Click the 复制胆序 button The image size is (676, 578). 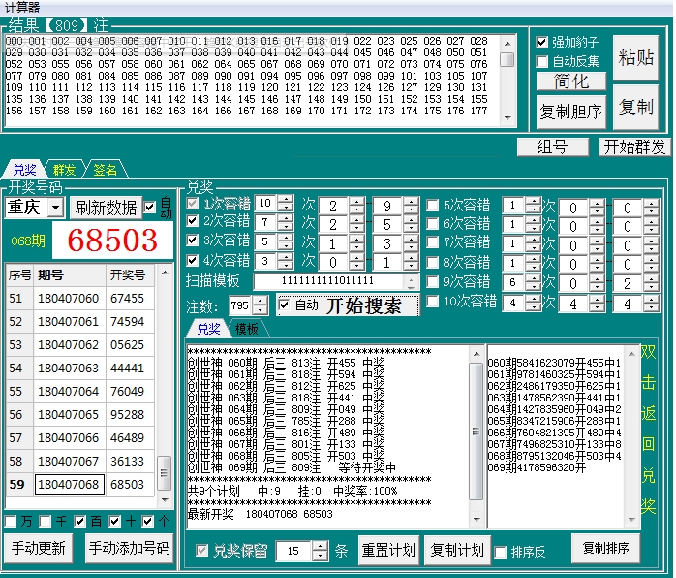pos(570,112)
